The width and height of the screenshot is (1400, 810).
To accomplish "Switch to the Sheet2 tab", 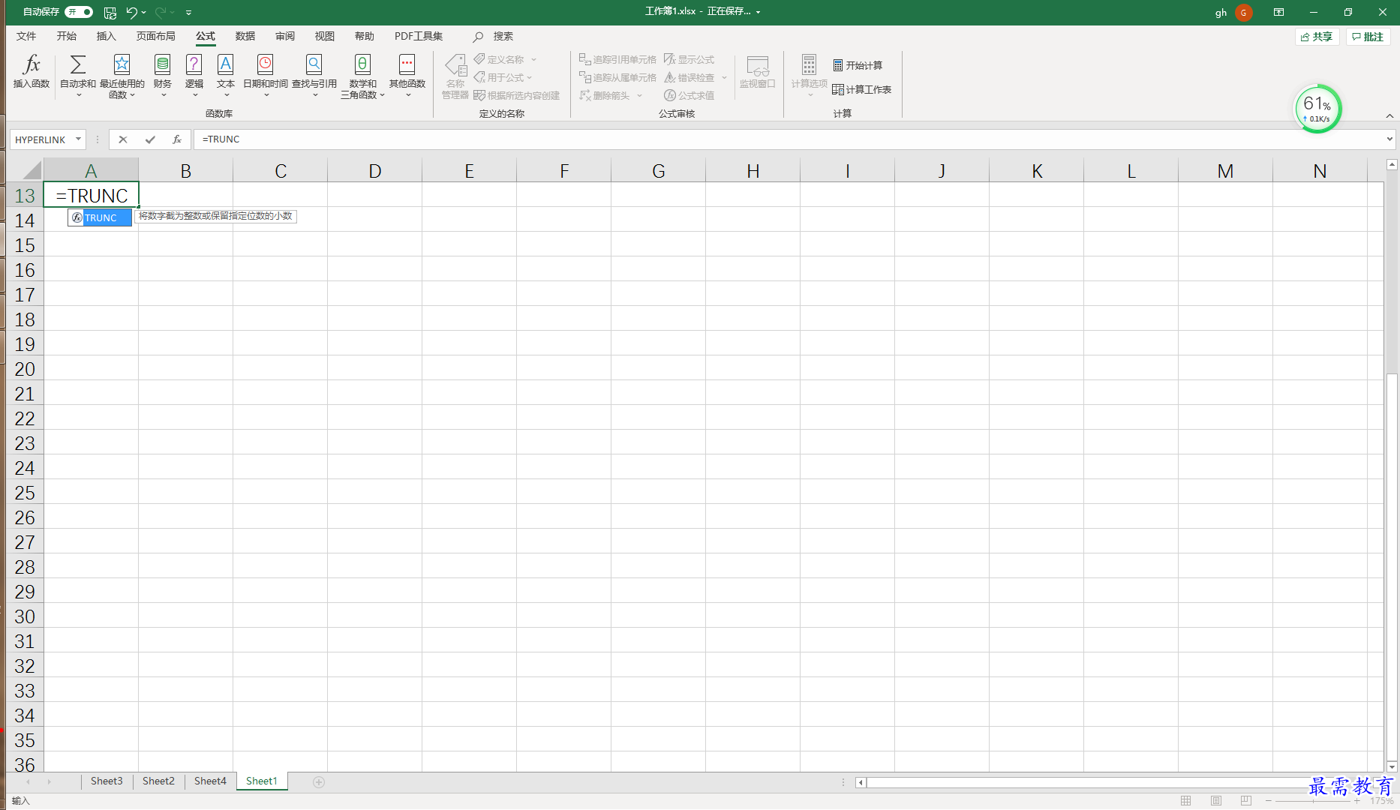I will tap(158, 781).
